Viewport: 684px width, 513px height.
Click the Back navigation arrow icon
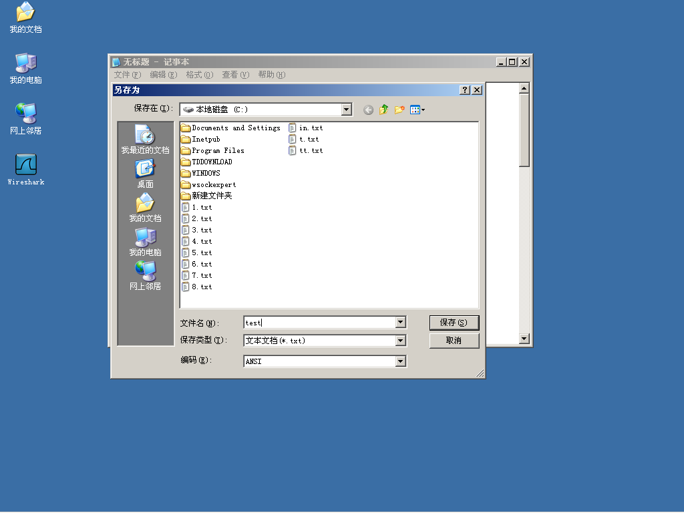[x=368, y=110]
